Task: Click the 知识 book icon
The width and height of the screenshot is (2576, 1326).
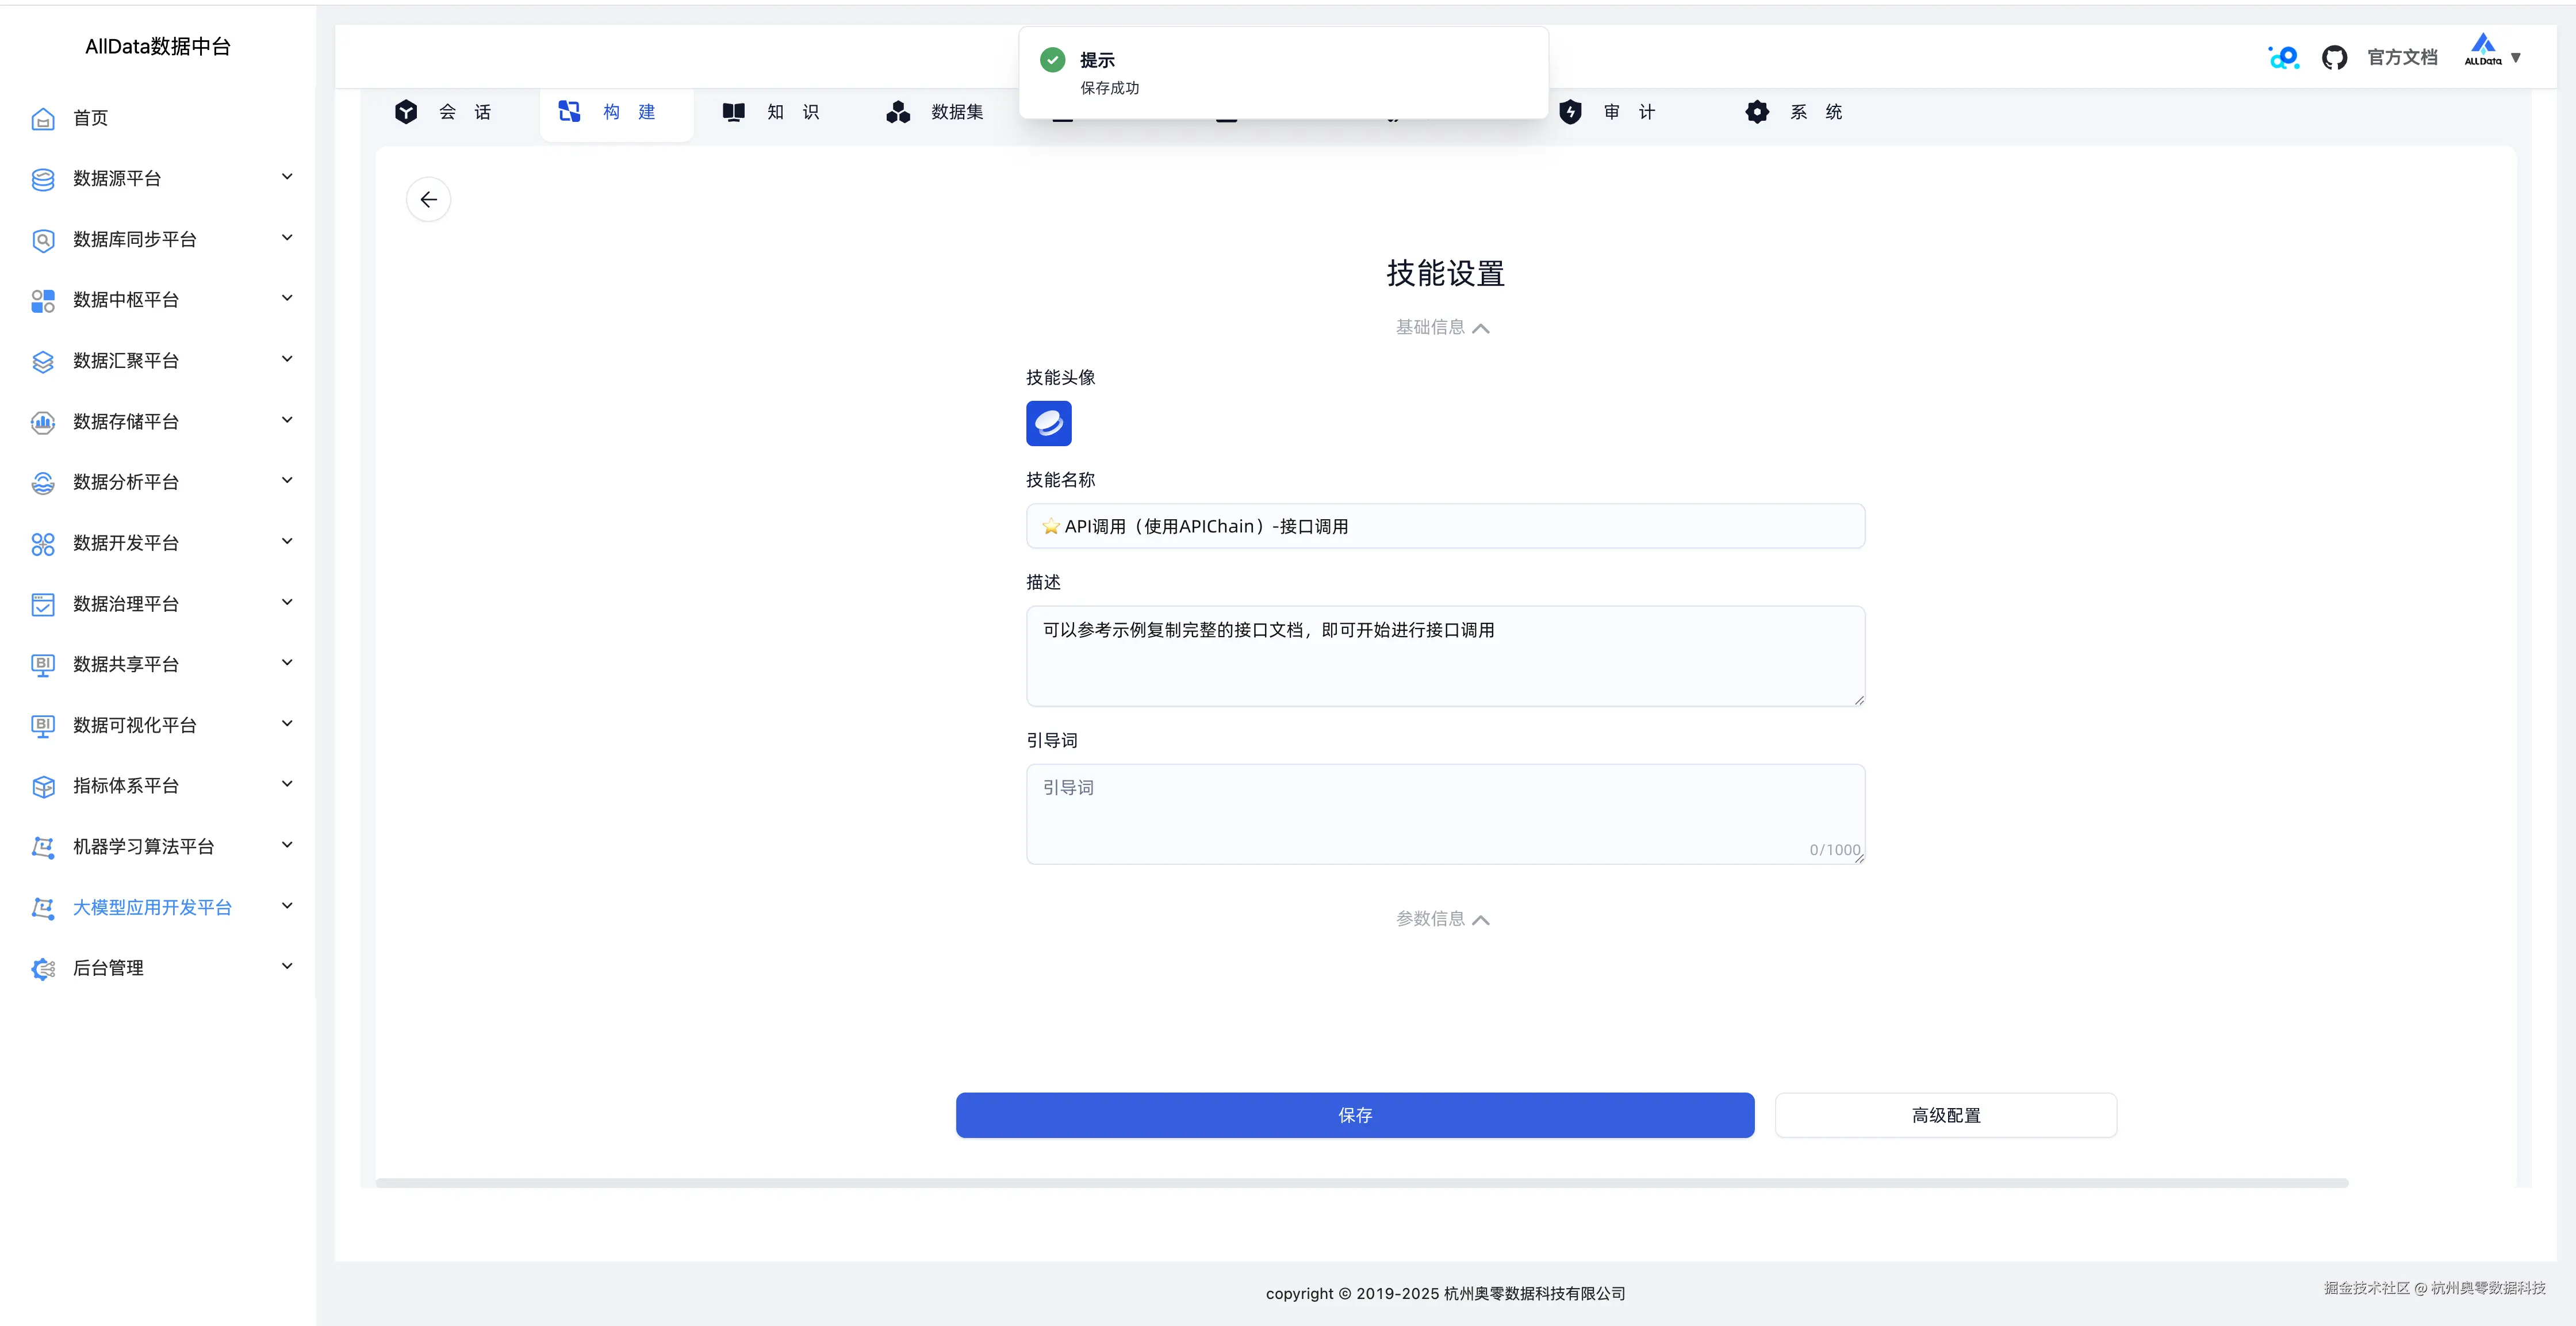Action: point(733,112)
